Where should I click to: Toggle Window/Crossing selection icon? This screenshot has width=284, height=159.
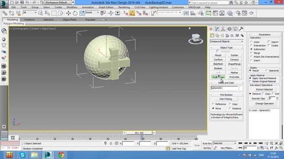click(x=61, y=13)
